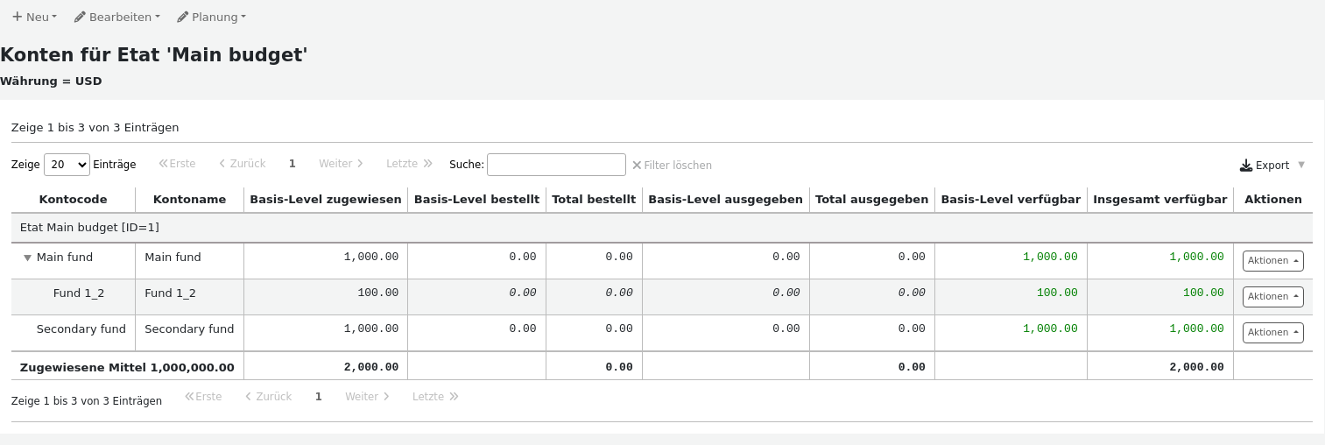Open Aktionen menu for Main fund
This screenshot has width=1325, height=445.
1272,260
